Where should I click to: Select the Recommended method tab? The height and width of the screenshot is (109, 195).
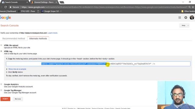click(13, 38)
